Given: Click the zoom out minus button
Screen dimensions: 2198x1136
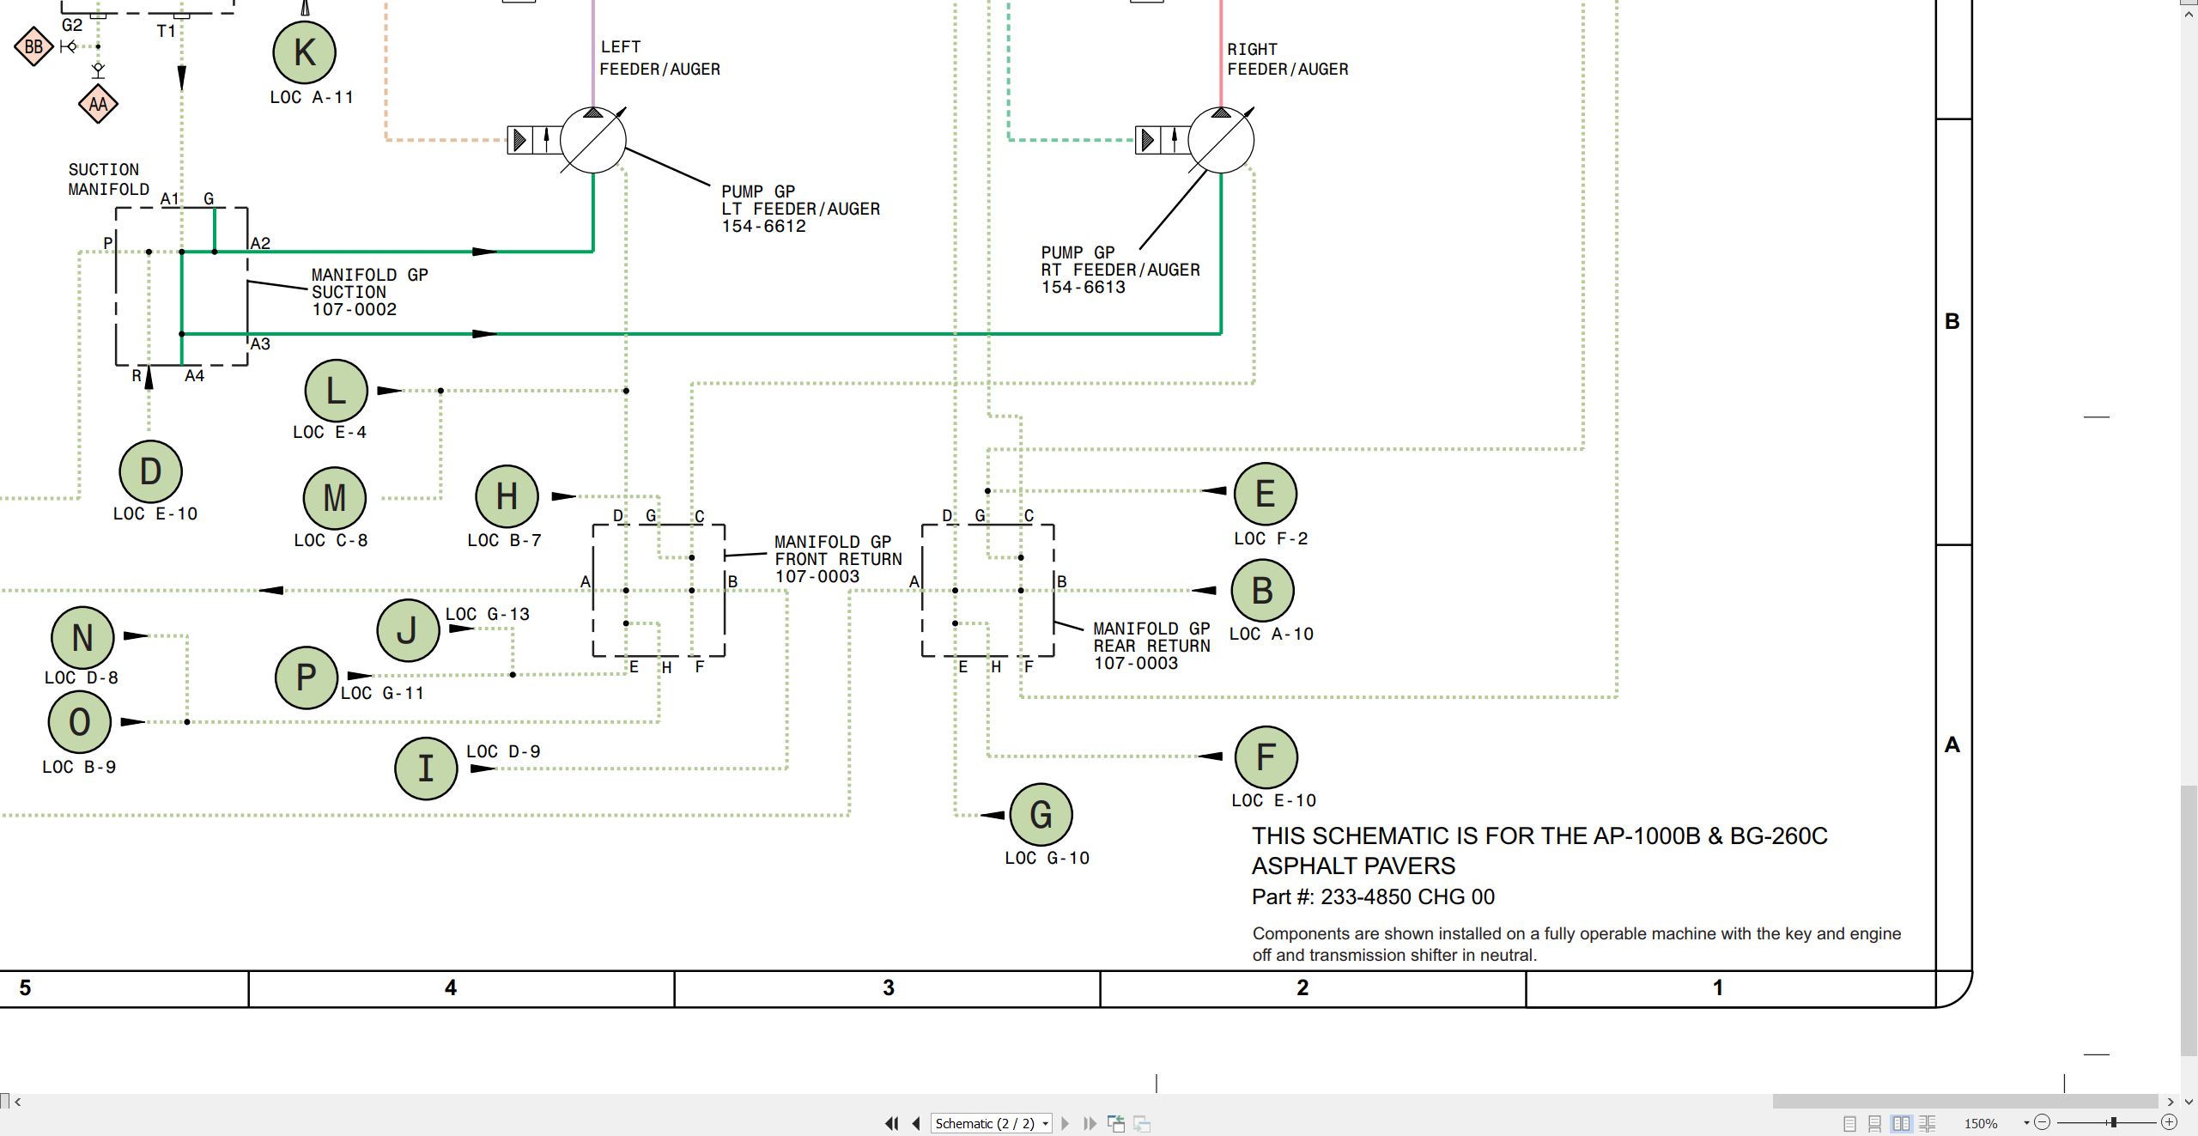Looking at the screenshot, I should 2043,1122.
